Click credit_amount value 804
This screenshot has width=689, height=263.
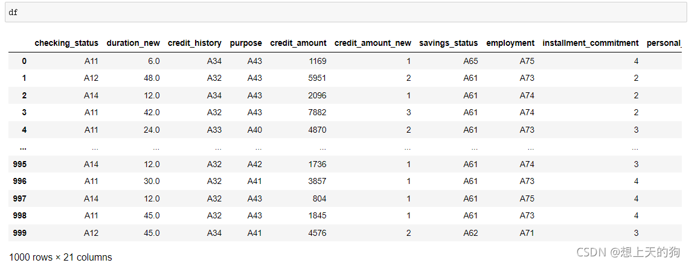[319, 198]
